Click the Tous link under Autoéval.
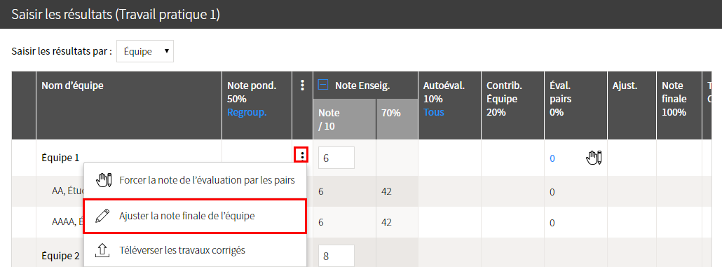This screenshot has height=267, width=722. (x=433, y=112)
